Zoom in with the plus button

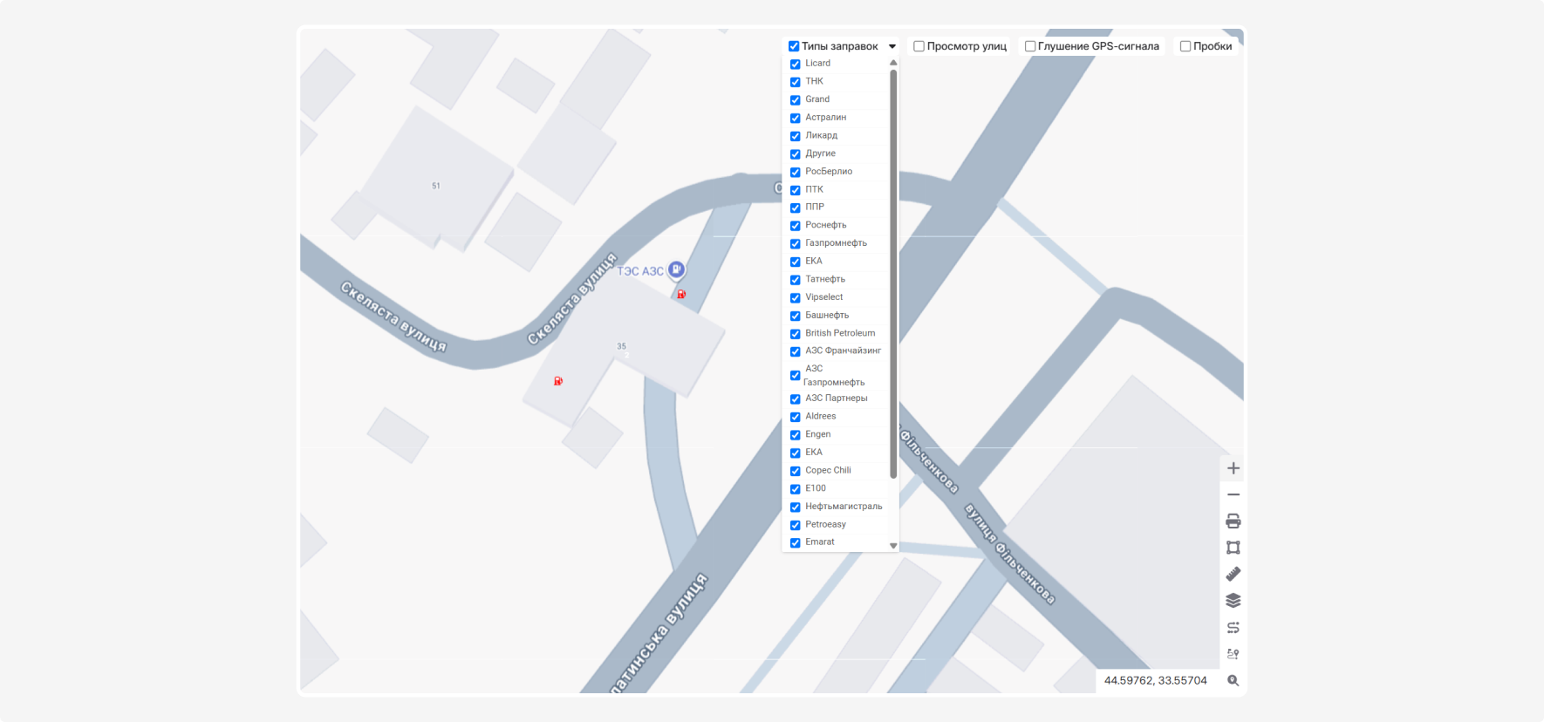[1233, 468]
